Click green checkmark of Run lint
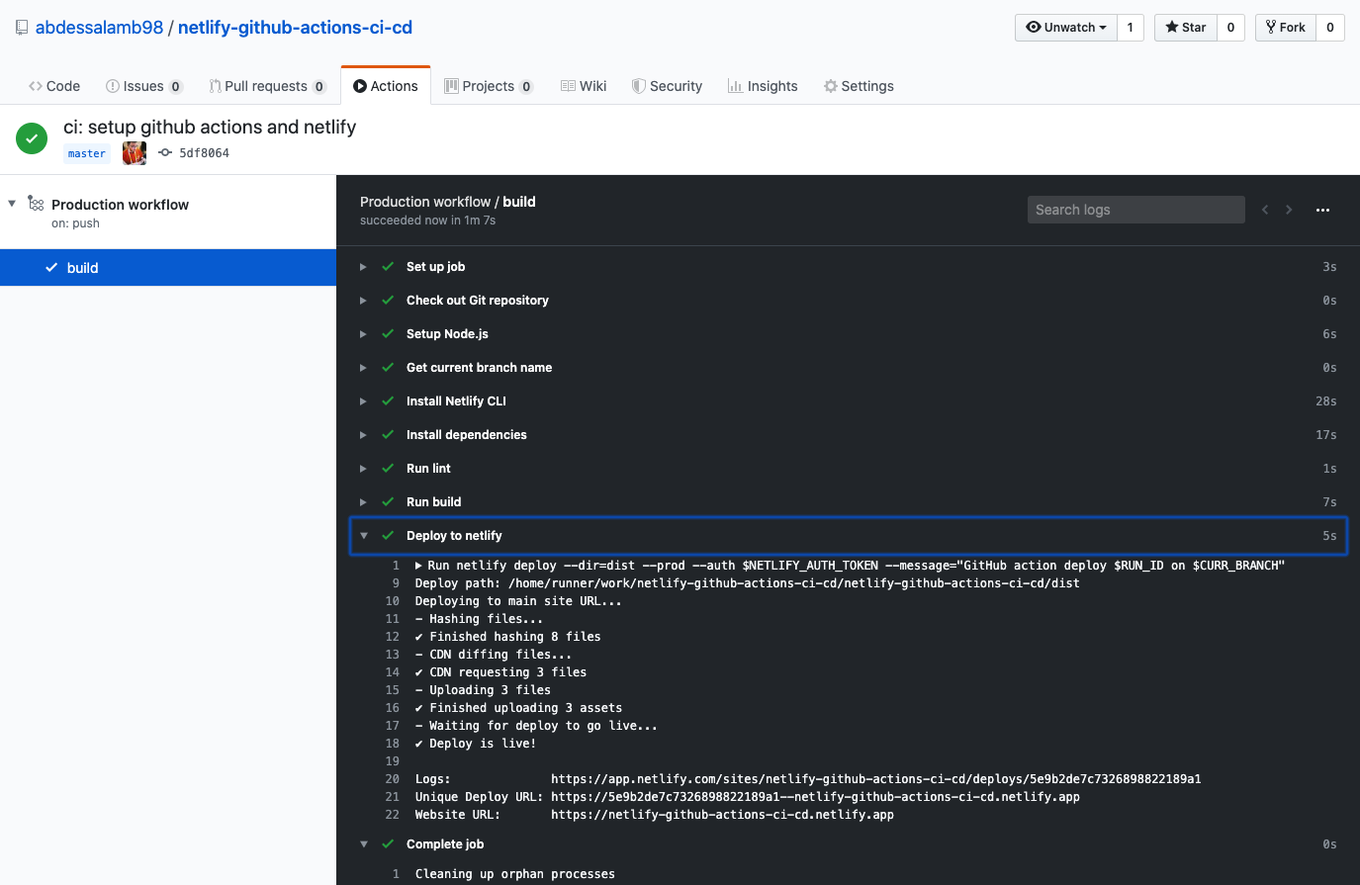The image size is (1360, 885). [x=388, y=469]
